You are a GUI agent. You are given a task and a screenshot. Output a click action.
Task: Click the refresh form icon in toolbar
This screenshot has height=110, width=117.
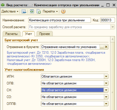point(32,12)
